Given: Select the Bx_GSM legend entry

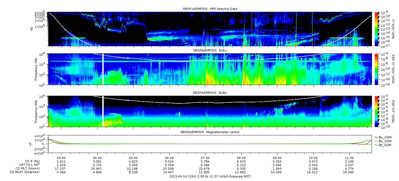Looking at the screenshot, I should point(385,137).
